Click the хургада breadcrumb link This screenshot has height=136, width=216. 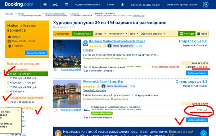click(x=75, y=13)
